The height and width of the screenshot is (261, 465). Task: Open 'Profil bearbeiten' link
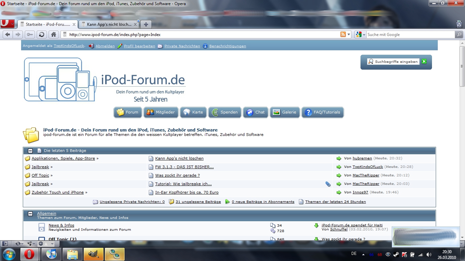coord(140,46)
